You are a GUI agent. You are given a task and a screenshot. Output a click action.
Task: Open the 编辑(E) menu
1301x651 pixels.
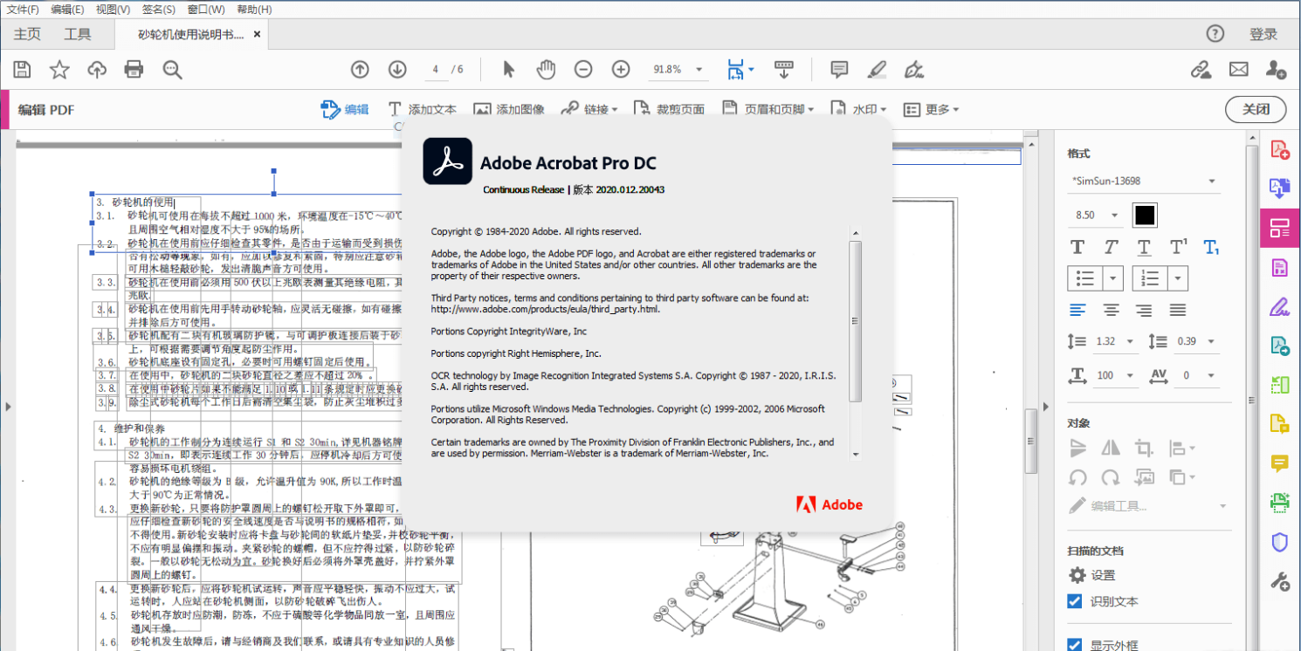coord(67,10)
